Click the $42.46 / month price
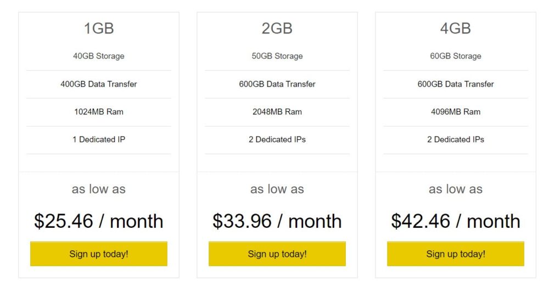Viewport: 549px width, 287px height. tap(456, 221)
